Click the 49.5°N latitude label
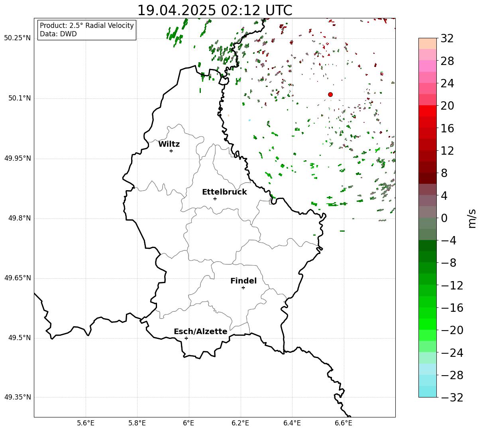The height and width of the screenshot is (431, 481). pyautogui.click(x=19, y=338)
